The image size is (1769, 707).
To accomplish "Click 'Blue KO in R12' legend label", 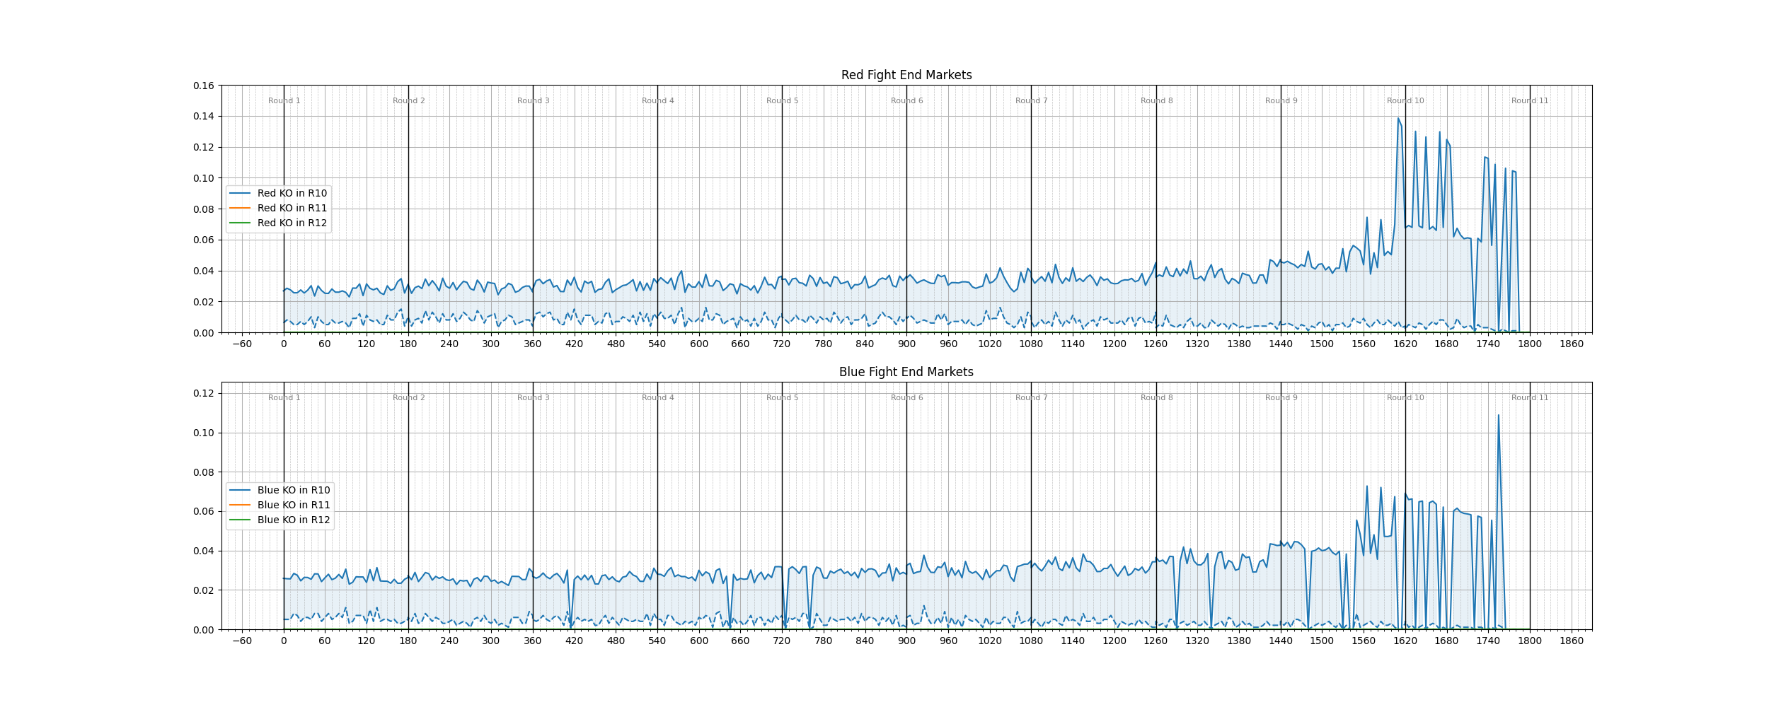I will coord(293,520).
